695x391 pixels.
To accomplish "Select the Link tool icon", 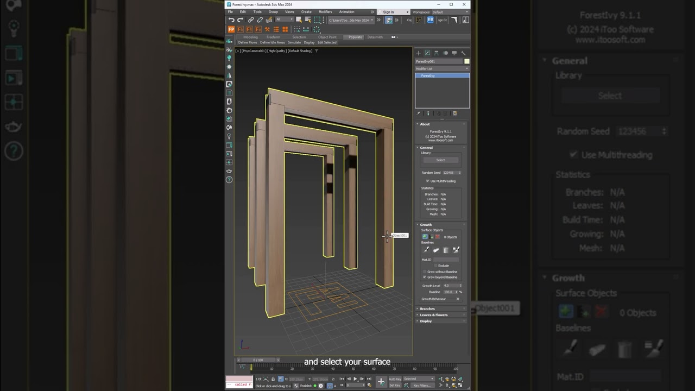I will (251, 20).
